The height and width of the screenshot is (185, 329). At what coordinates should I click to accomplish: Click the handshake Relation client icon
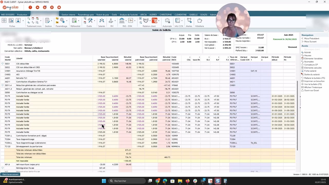pyautogui.click(x=146, y=21)
